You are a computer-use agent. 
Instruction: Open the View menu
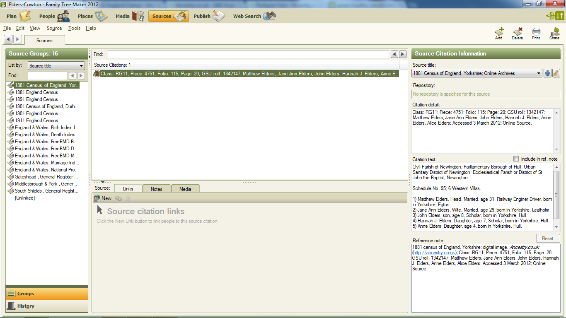coord(35,28)
